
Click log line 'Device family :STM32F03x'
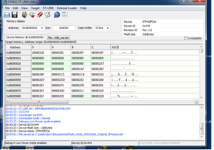point(28,131)
